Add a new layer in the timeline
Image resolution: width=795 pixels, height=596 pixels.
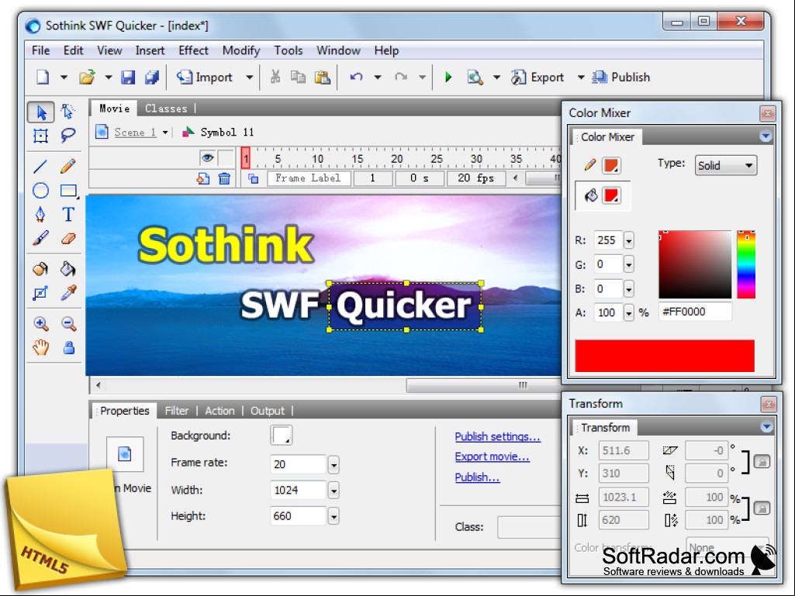click(202, 178)
